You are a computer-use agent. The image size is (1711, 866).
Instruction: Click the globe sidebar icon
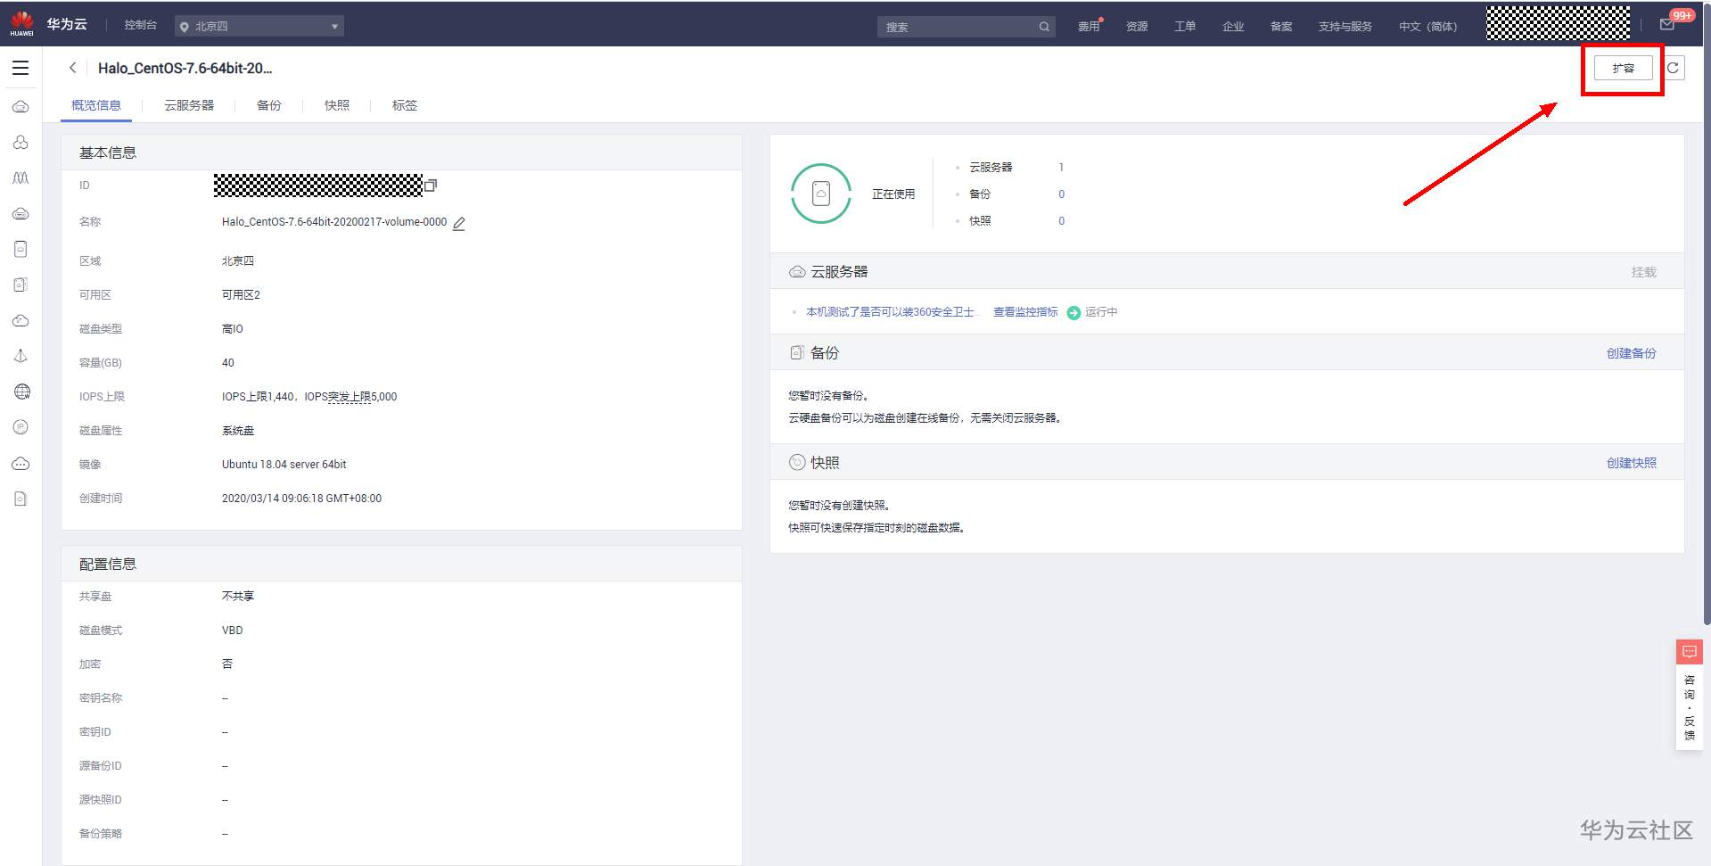click(22, 392)
